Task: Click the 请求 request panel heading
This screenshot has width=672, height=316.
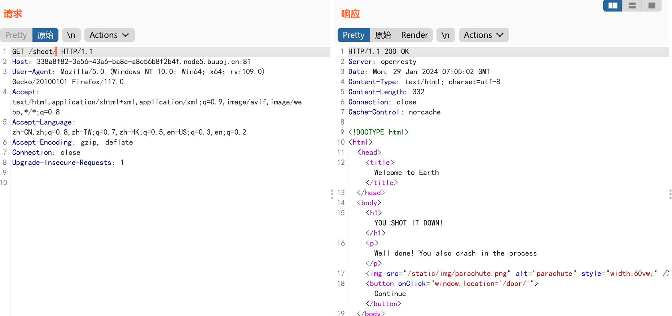Action: click(13, 14)
